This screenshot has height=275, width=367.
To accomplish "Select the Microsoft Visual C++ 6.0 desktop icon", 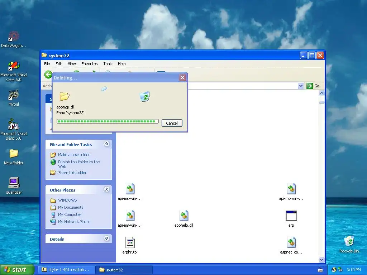I will 14,71.
